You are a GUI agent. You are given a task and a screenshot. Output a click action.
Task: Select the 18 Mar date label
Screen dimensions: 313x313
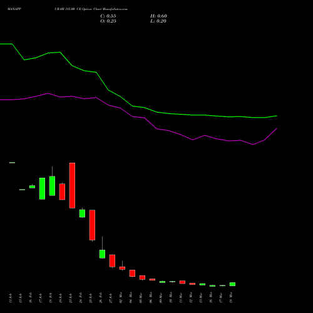231,297
